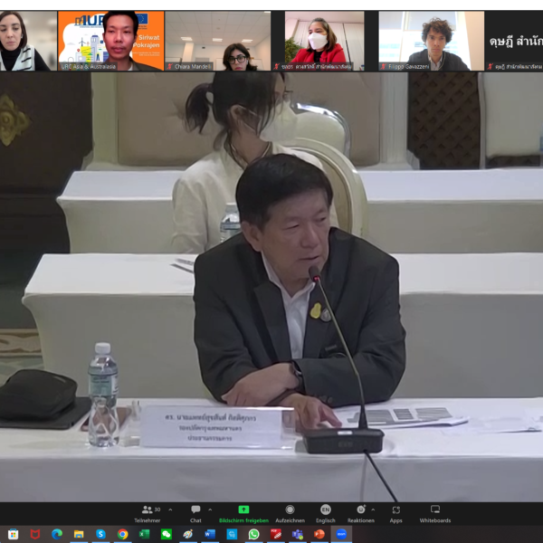Select the Thai-named participant tile without video

click(x=514, y=41)
